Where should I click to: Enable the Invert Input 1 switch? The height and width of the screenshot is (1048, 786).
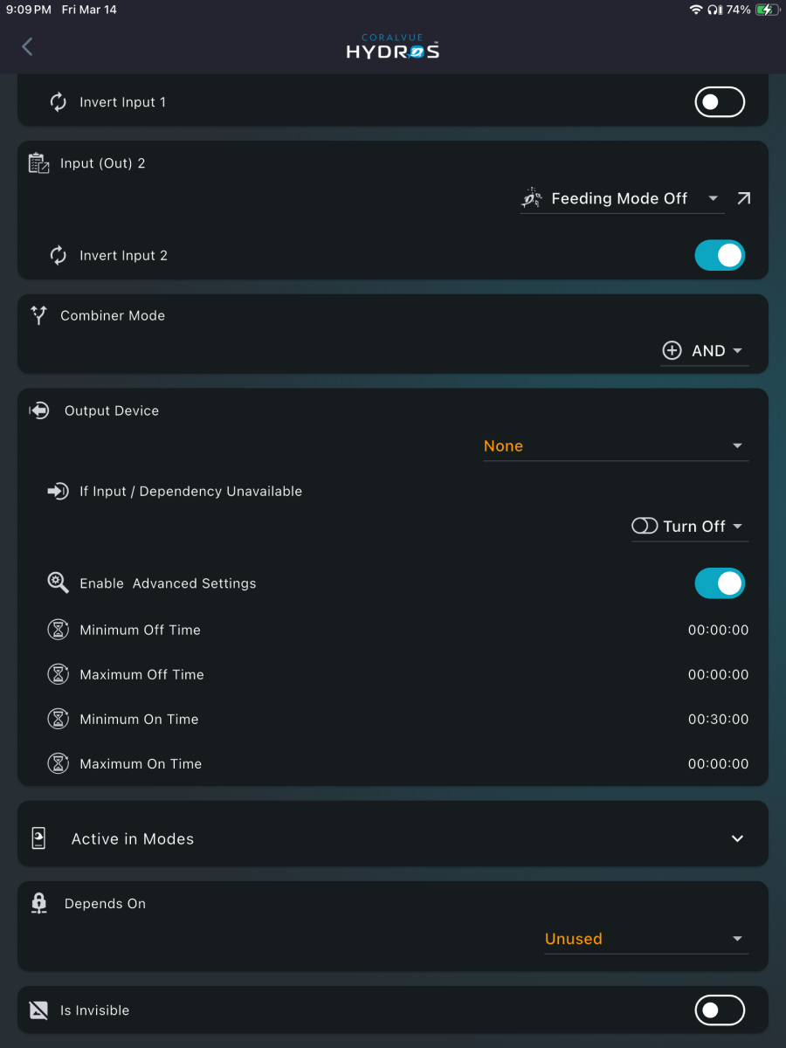tap(720, 102)
